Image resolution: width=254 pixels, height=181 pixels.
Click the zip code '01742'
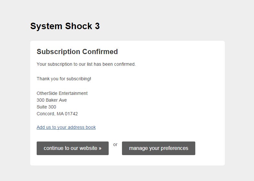click(71, 114)
